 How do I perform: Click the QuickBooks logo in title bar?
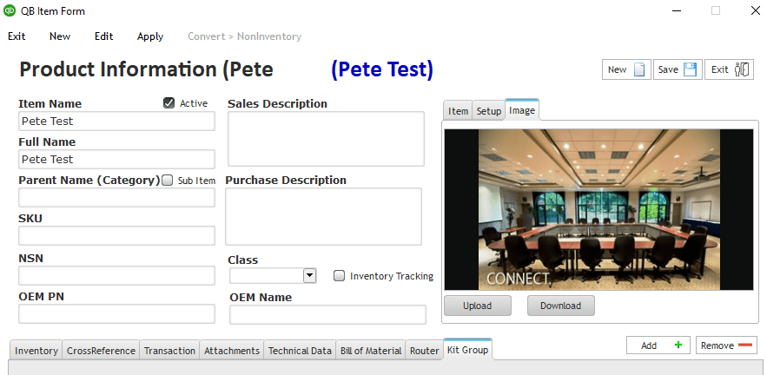[x=10, y=10]
